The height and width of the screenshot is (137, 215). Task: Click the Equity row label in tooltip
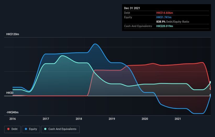128,17
